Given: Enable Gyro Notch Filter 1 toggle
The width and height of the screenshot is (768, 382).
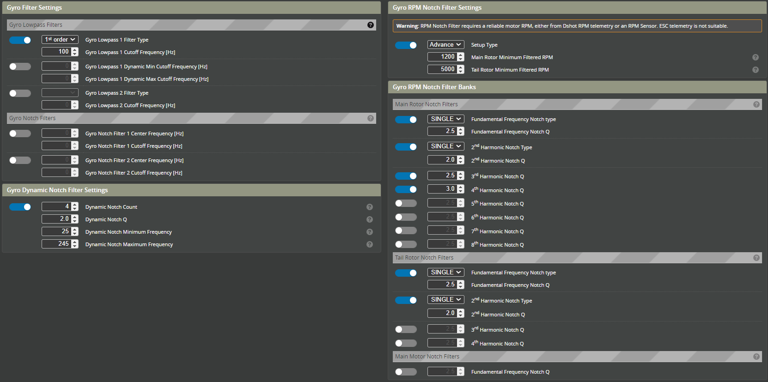Looking at the screenshot, I should point(20,133).
